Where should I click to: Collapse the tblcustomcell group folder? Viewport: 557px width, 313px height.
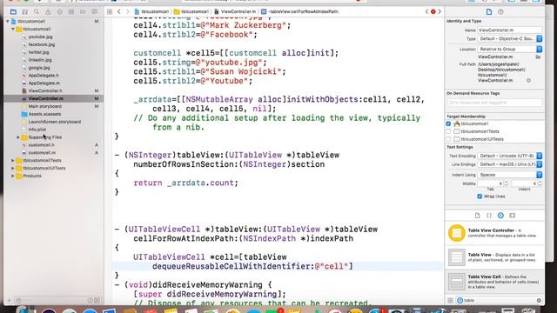click(x=13, y=29)
